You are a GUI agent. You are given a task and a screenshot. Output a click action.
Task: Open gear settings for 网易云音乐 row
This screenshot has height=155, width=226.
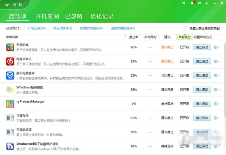[216, 61]
